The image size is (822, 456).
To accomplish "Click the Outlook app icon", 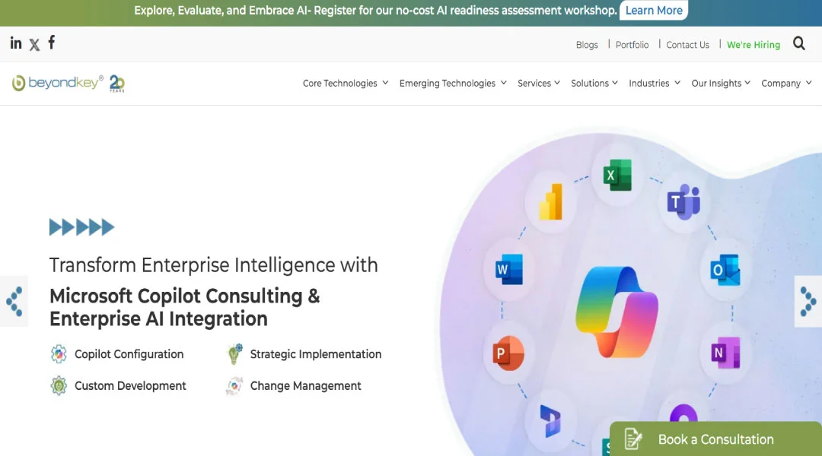I will tap(724, 271).
